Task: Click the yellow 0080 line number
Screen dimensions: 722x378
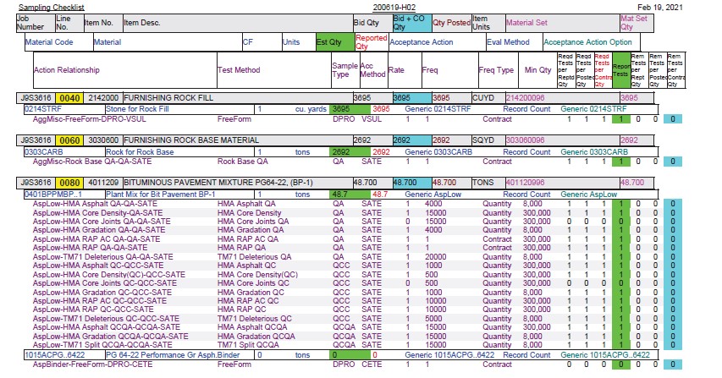Action: (x=69, y=183)
